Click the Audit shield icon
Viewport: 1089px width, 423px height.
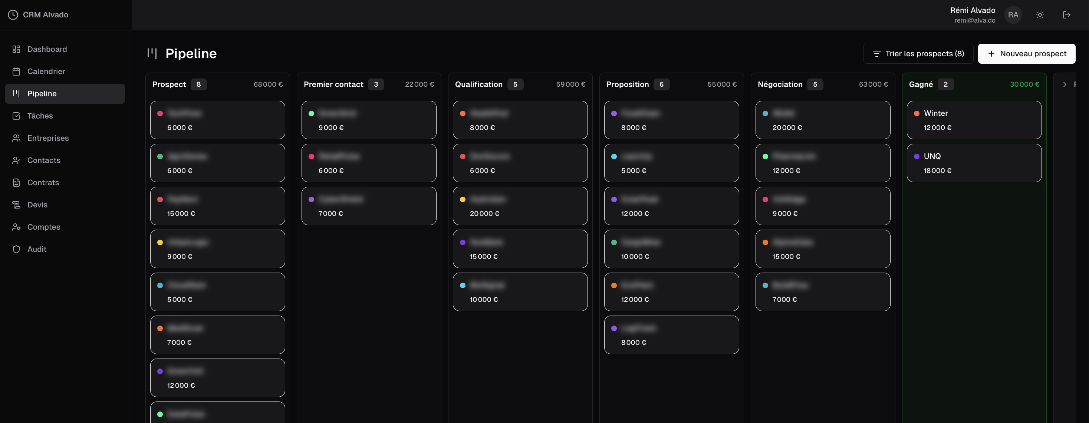(16, 249)
